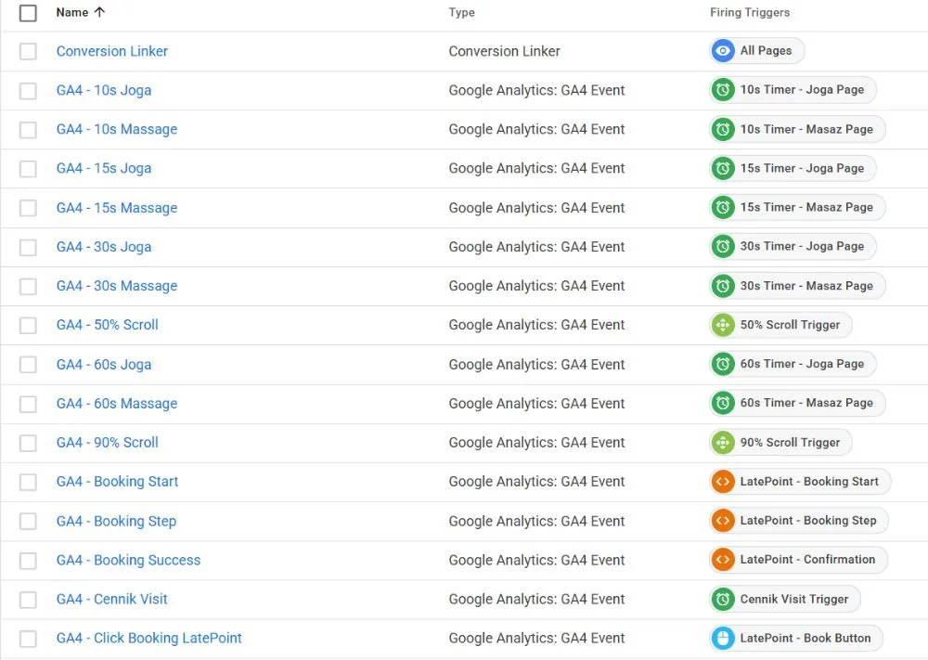This screenshot has height=660, width=928.
Task: Click the 30s Timer - Joga Page timer icon
Action: point(723,247)
